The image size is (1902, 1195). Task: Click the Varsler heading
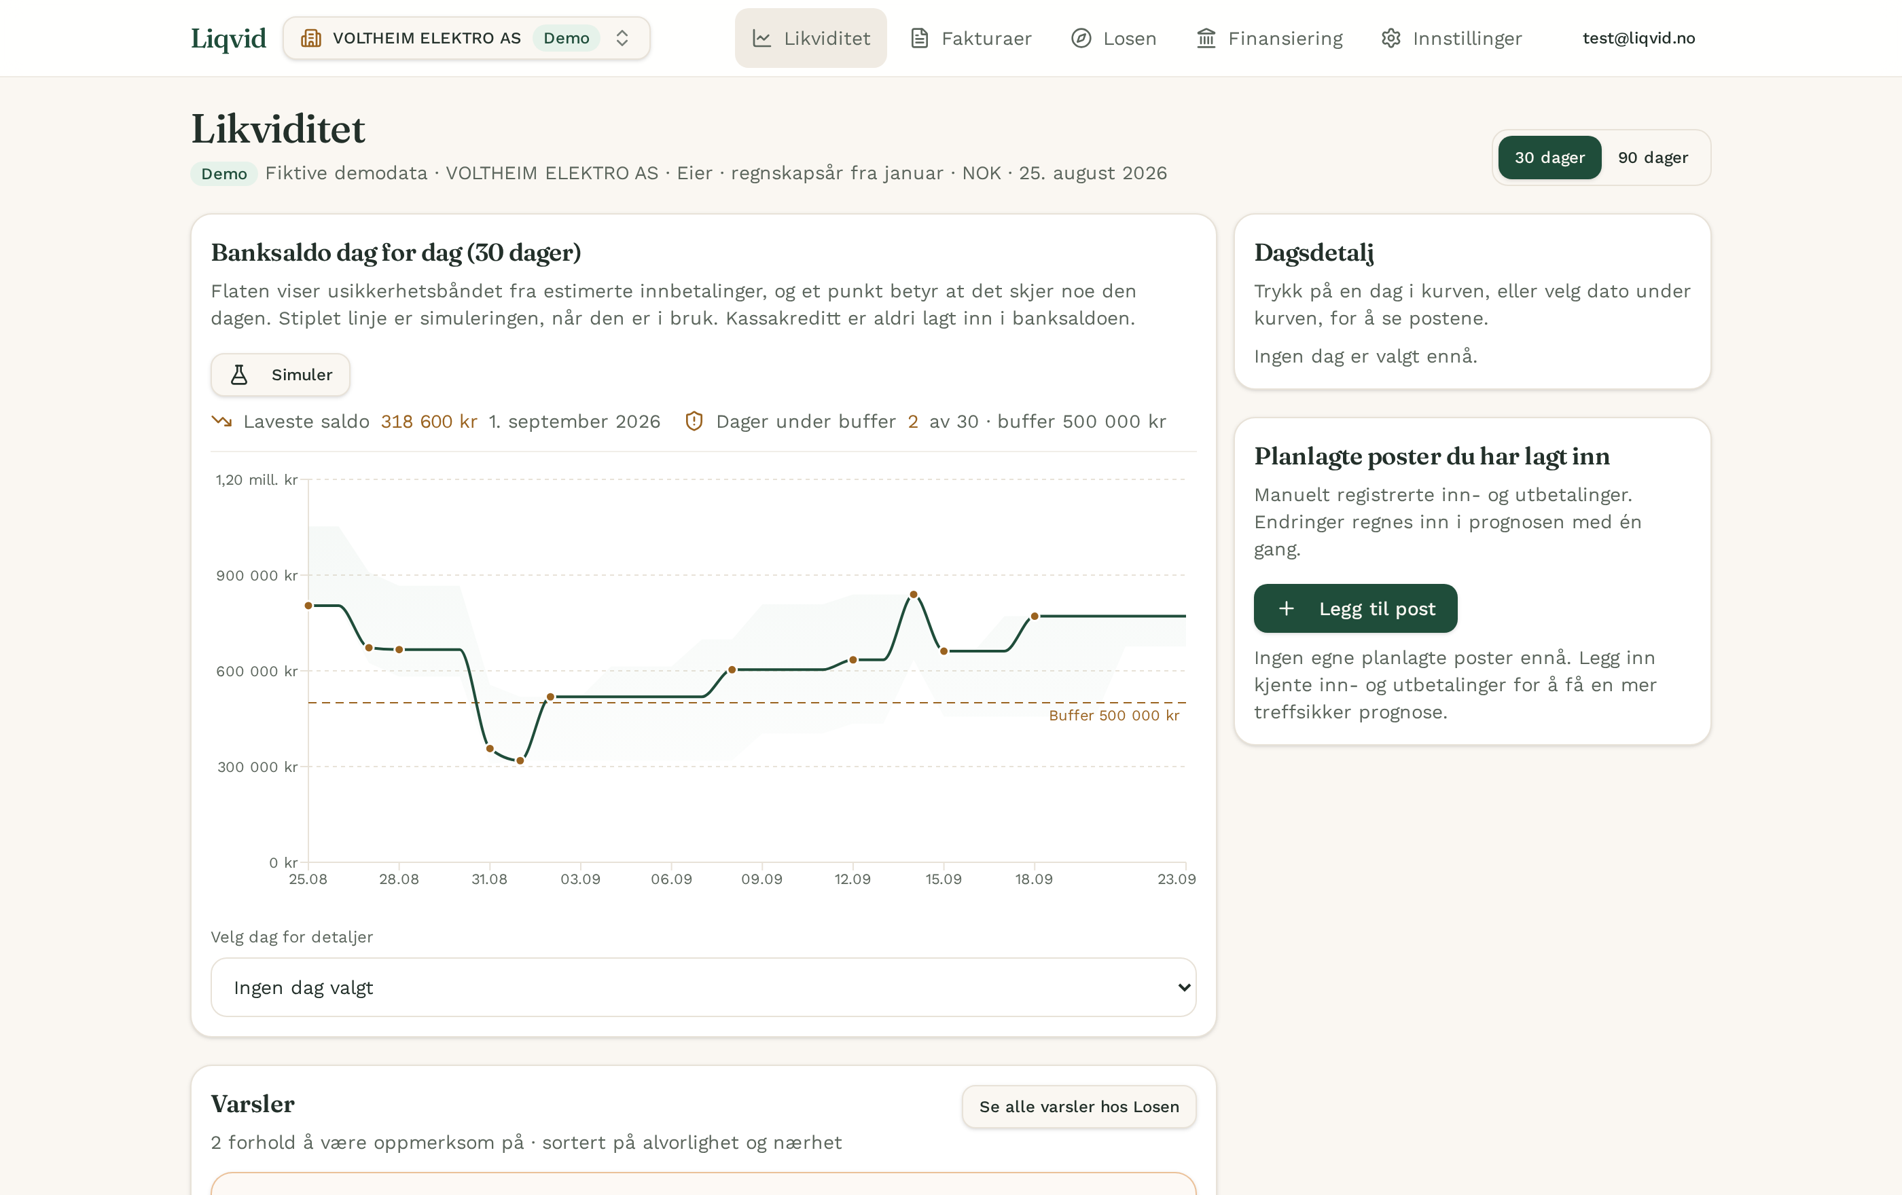tap(253, 1104)
